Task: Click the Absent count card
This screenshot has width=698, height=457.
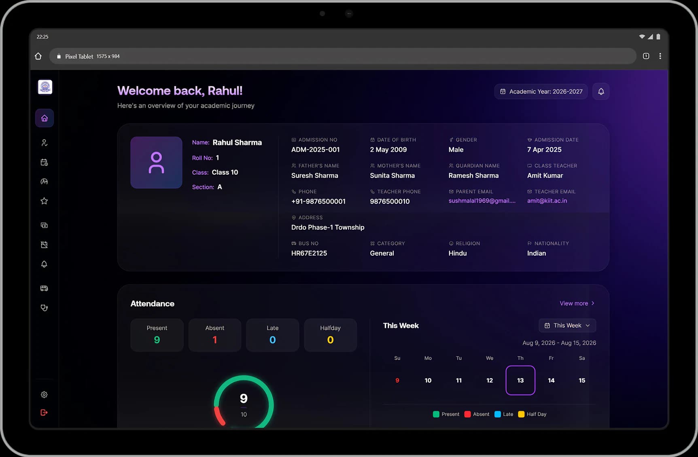Action: [215, 335]
